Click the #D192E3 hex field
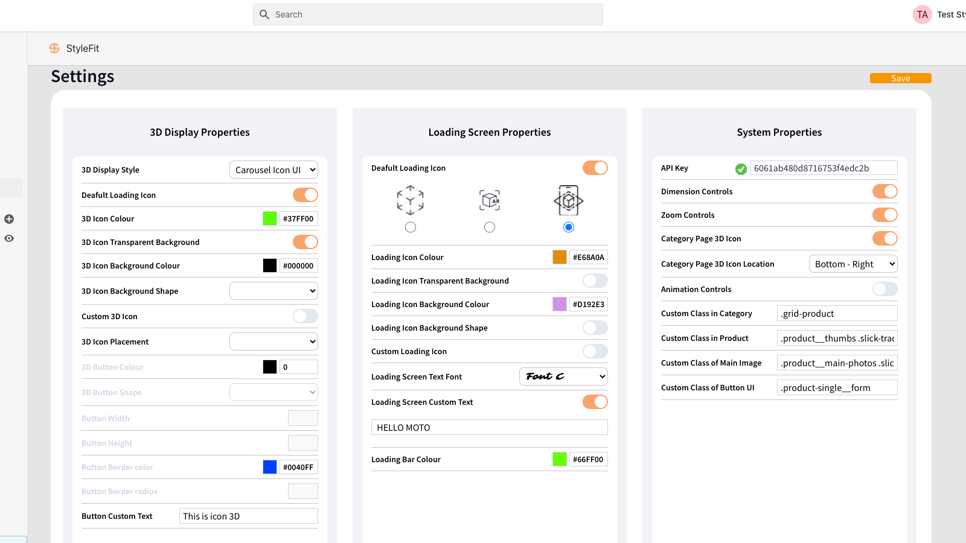The height and width of the screenshot is (543, 966). [589, 304]
